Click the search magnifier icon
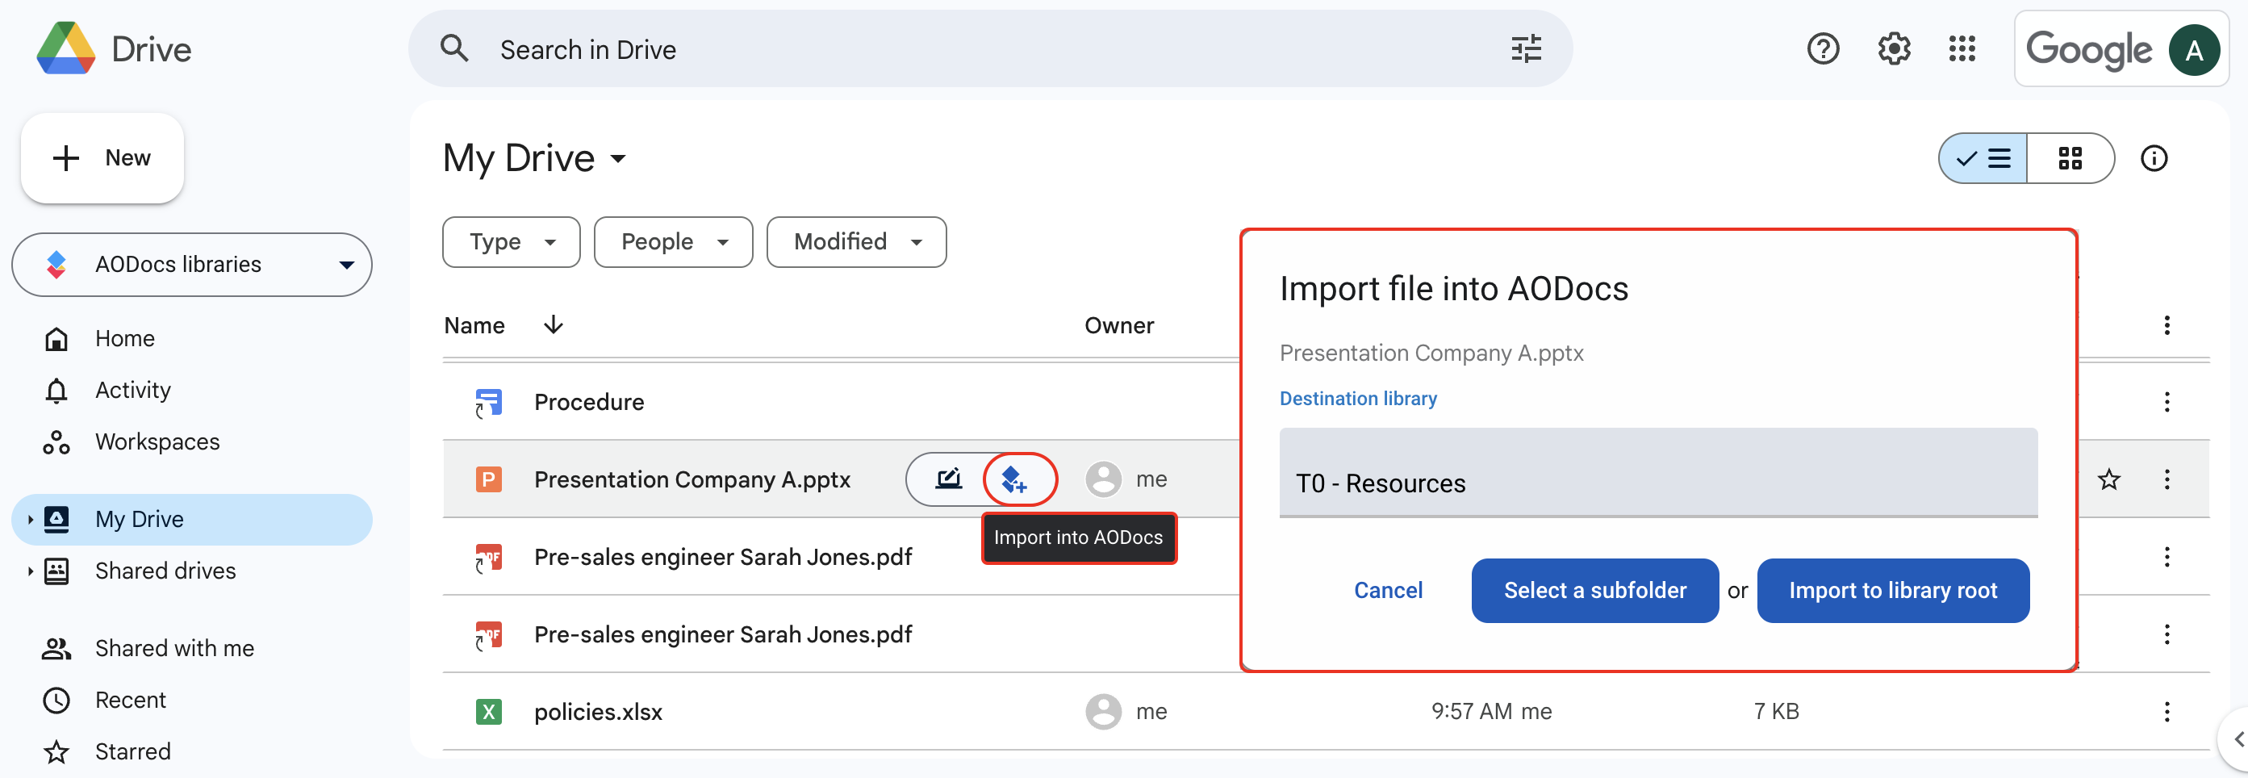This screenshot has height=778, width=2248. (454, 49)
